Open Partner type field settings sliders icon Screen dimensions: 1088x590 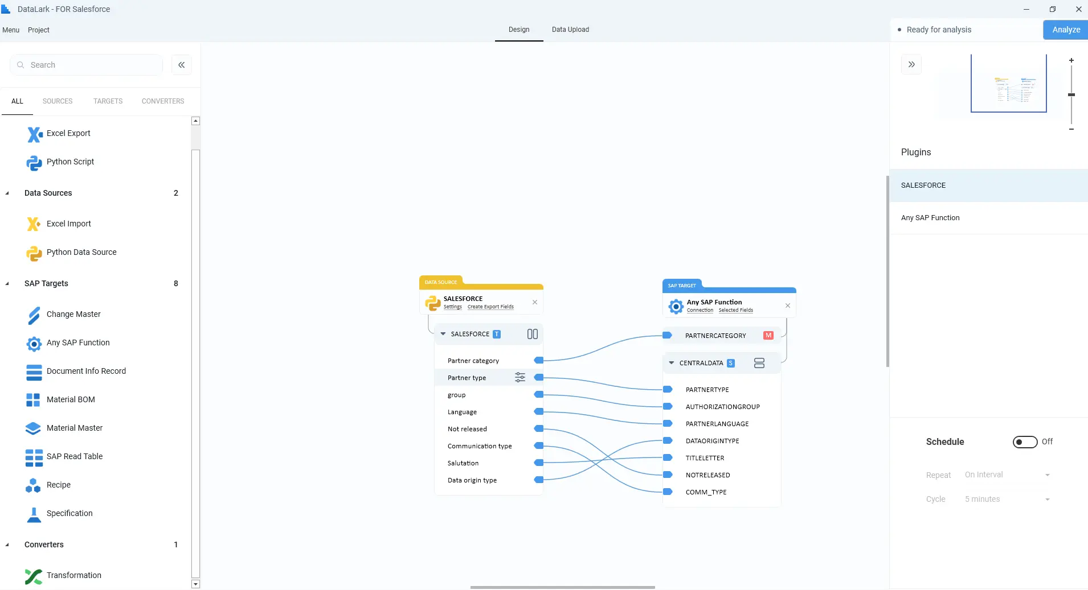click(x=520, y=377)
